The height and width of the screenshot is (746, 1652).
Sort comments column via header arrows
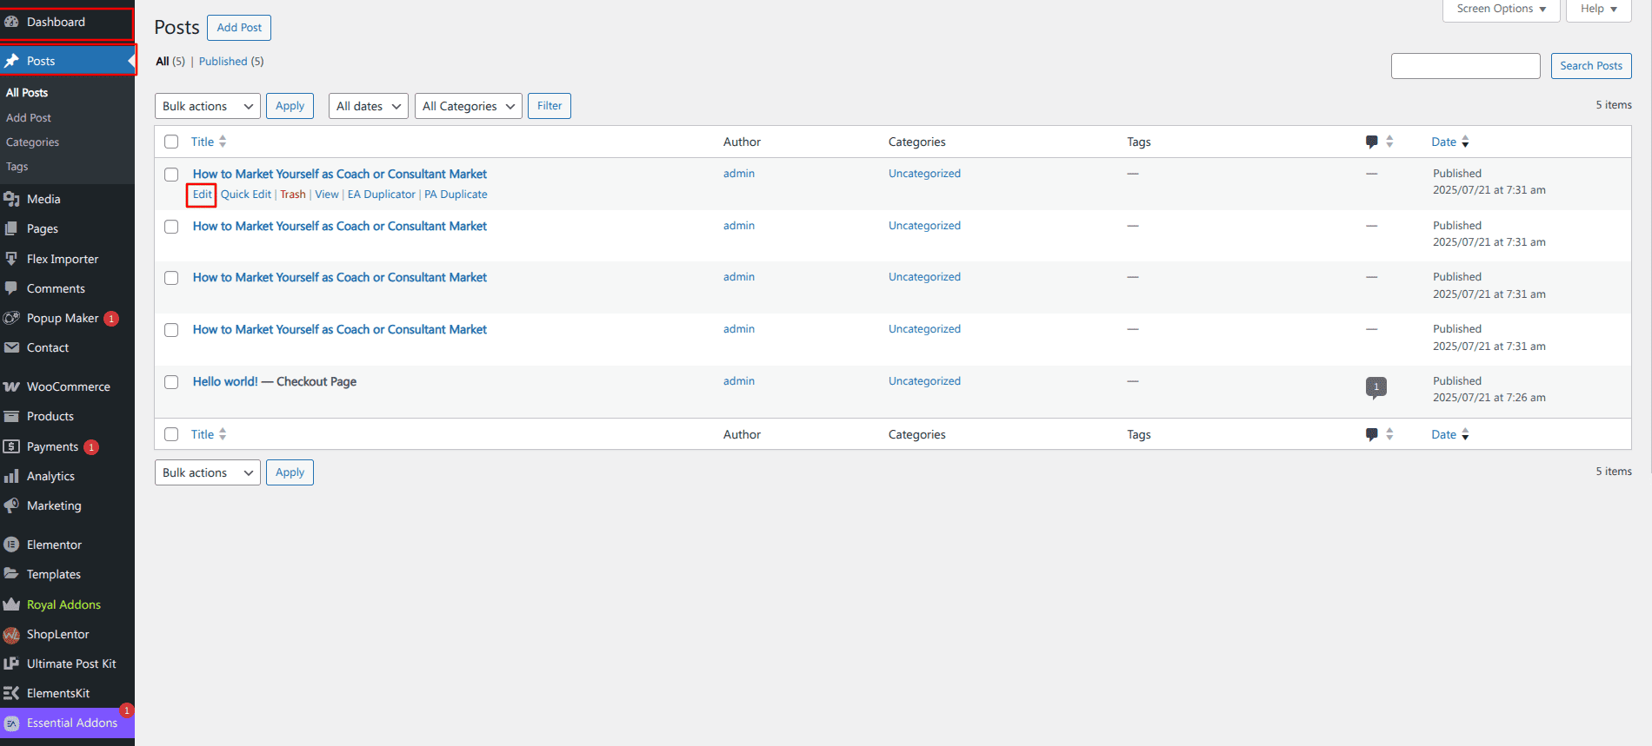[x=1389, y=142]
